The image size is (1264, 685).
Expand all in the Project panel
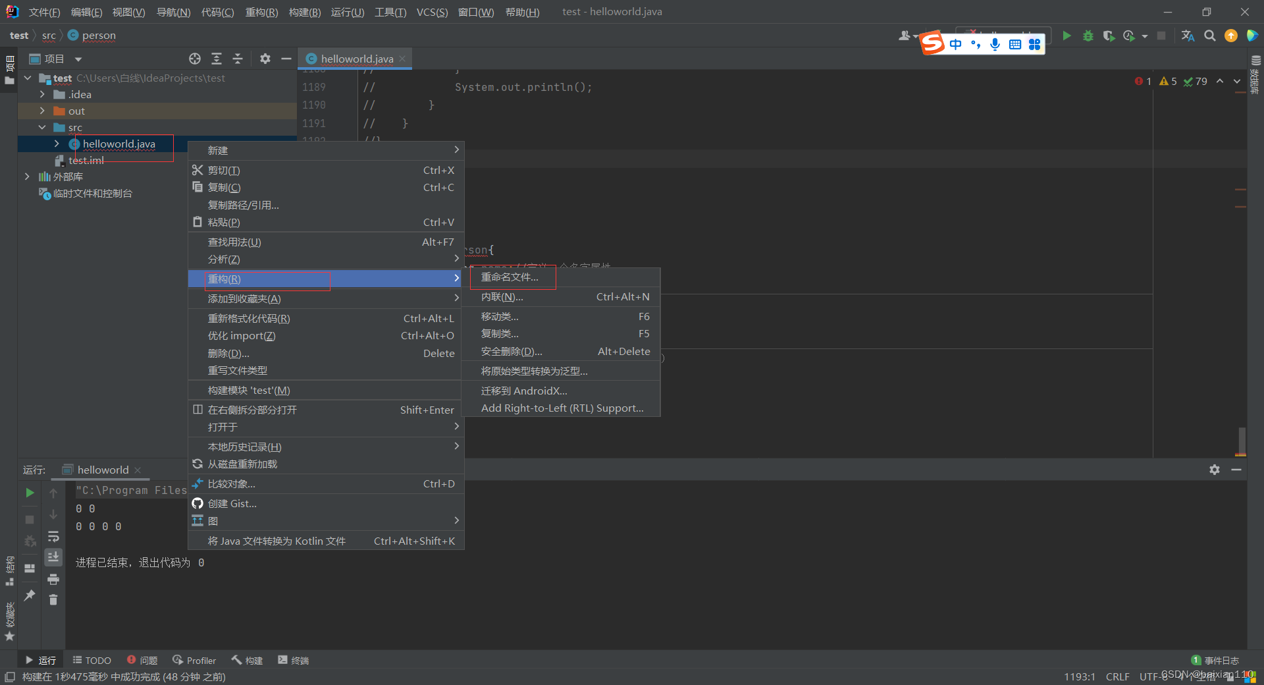217,59
